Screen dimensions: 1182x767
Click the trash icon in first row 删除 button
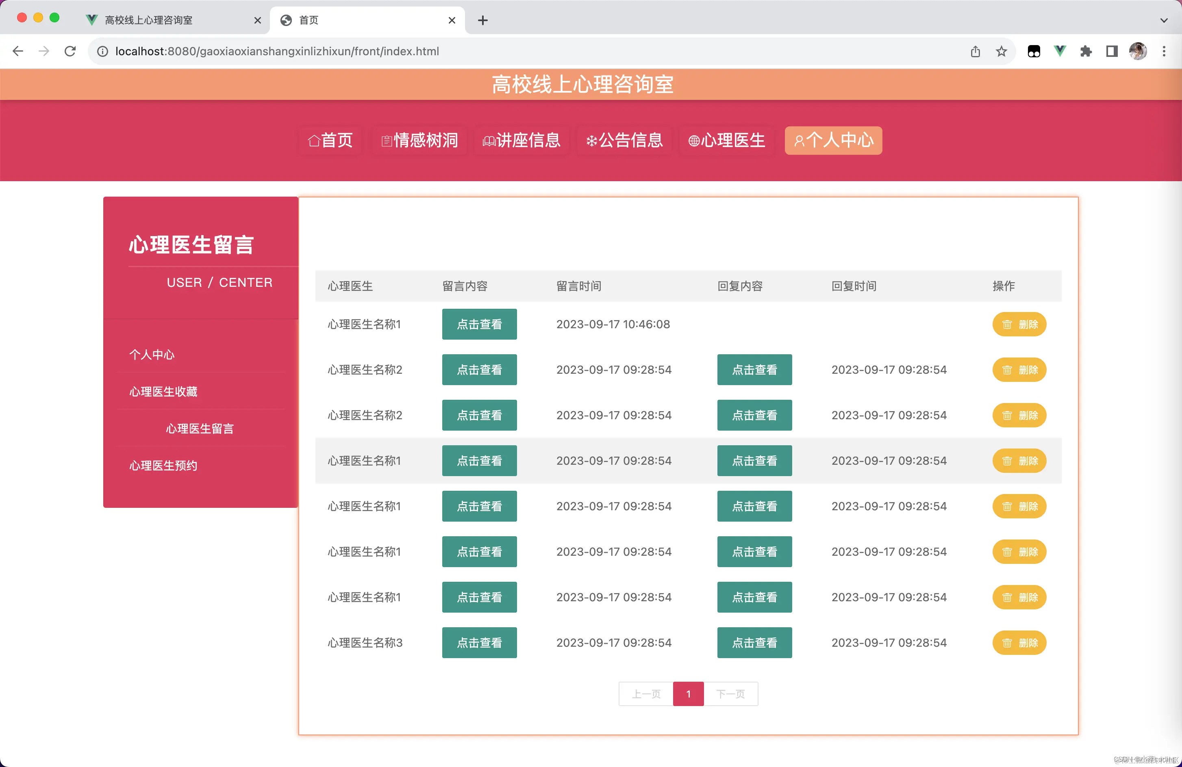point(1007,324)
